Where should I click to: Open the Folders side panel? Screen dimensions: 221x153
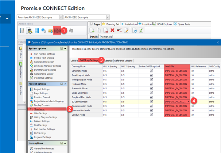coord(21,53)
